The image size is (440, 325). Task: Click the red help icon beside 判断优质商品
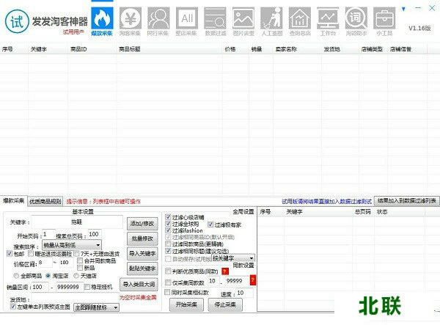[x=225, y=271]
